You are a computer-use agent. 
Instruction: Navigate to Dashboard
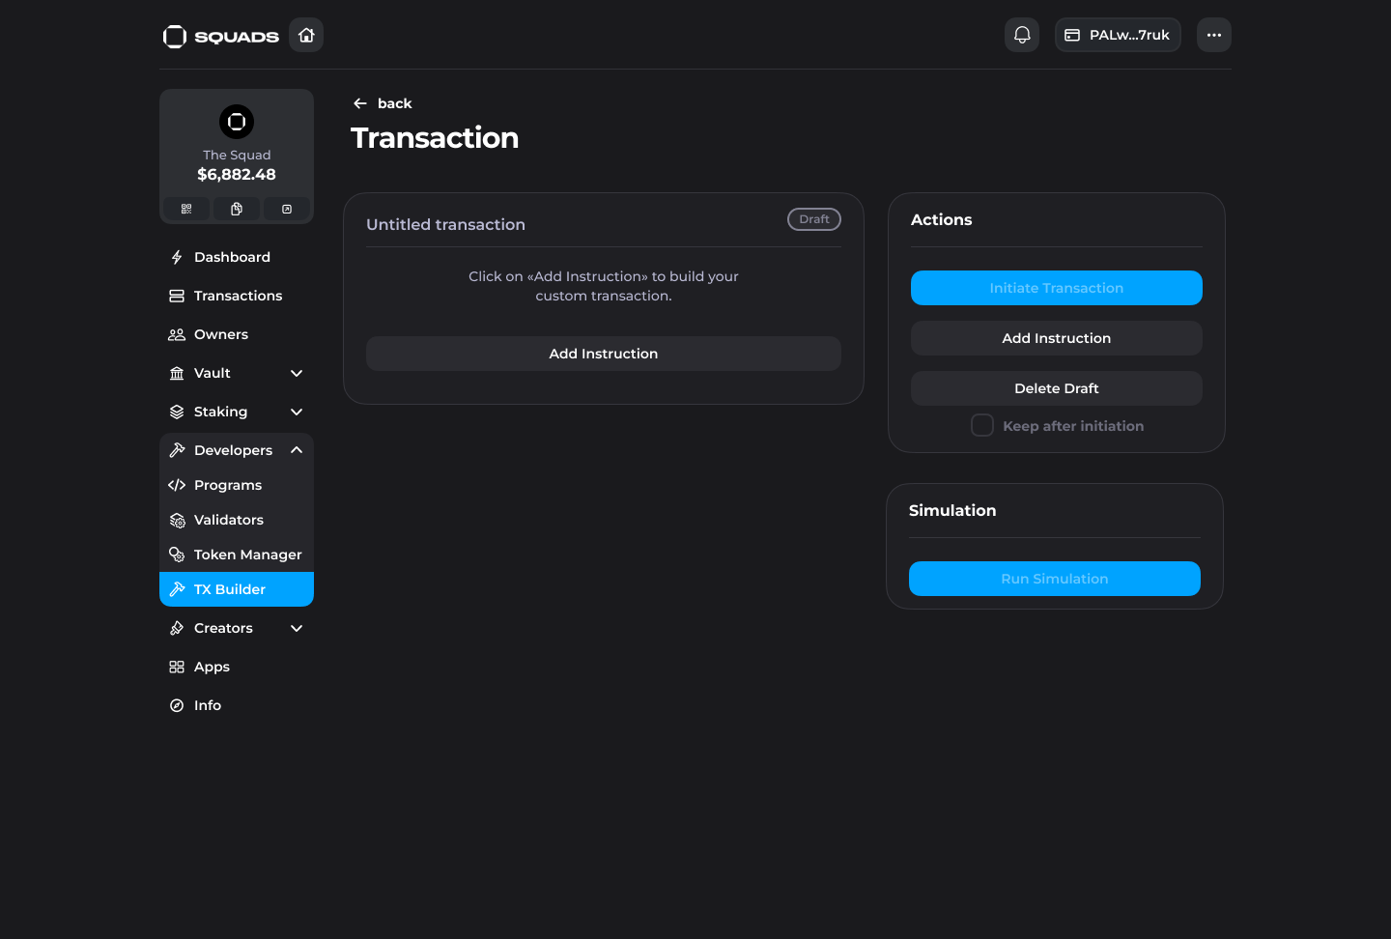click(232, 257)
